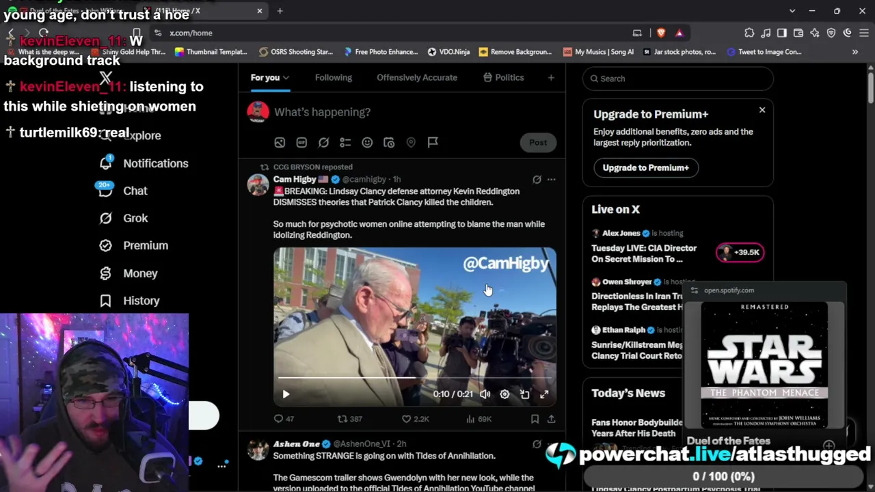Show hidden bookmarks overflow chevron
875x492 pixels.
point(854,52)
